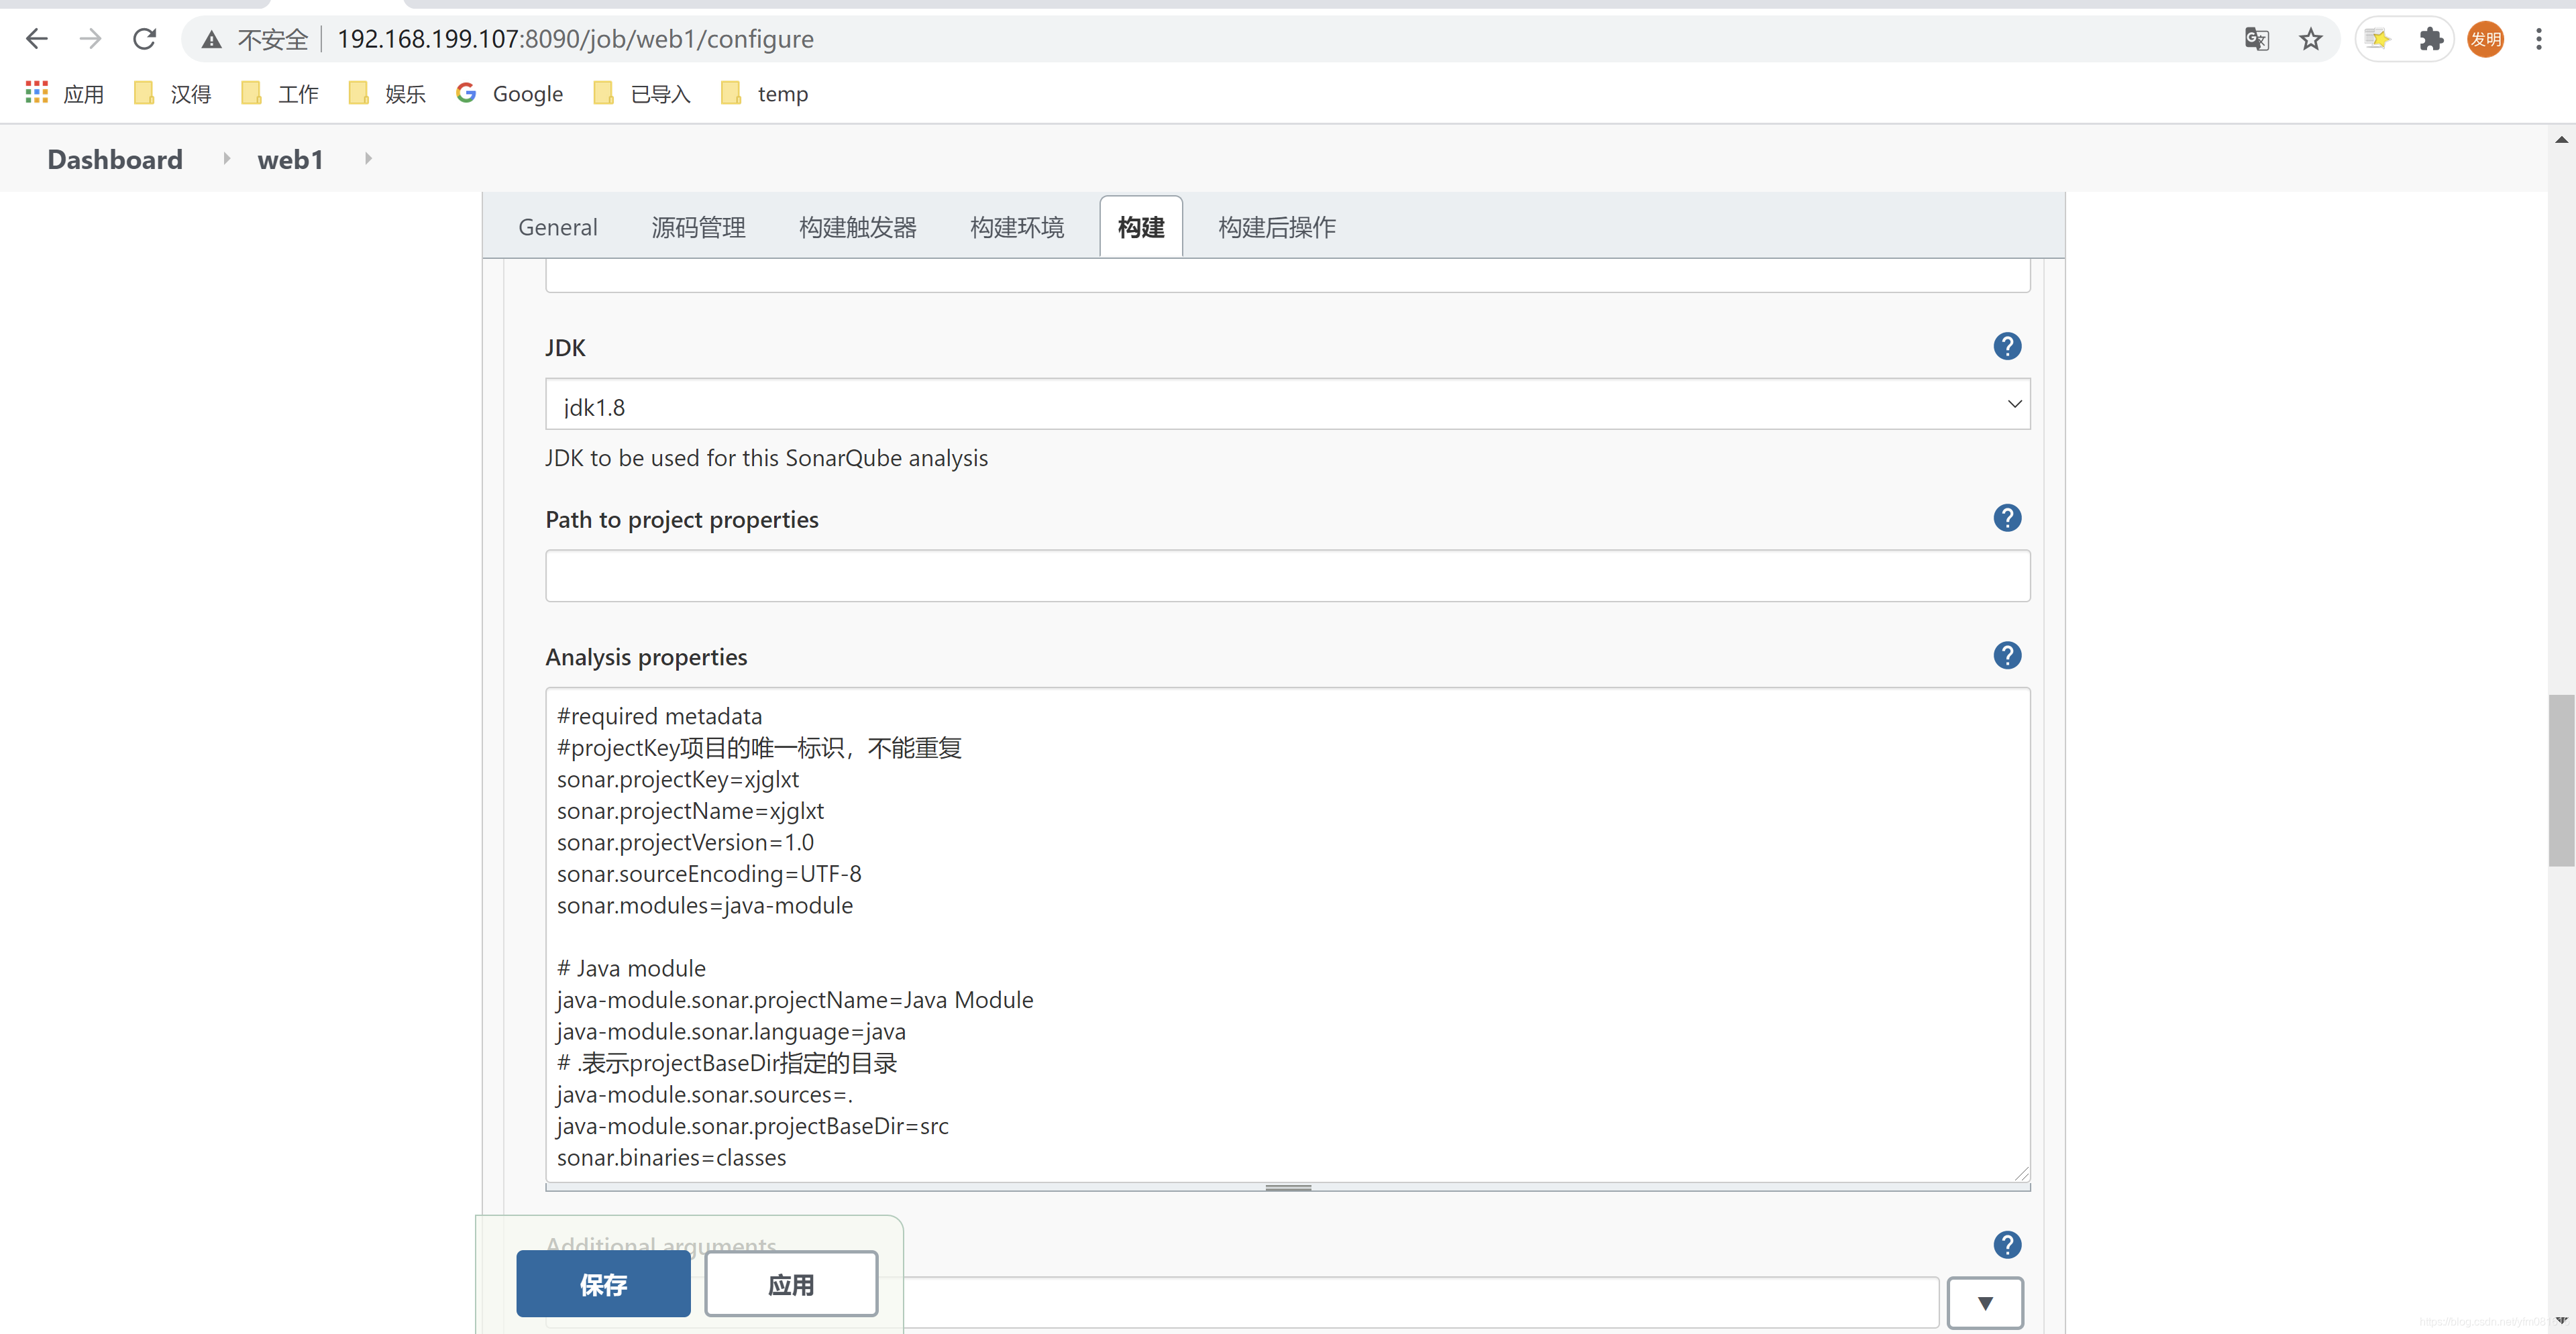The width and height of the screenshot is (2576, 1334).
Task: Switch to the 构建触发器 tab
Action: [x=857, y=227]
